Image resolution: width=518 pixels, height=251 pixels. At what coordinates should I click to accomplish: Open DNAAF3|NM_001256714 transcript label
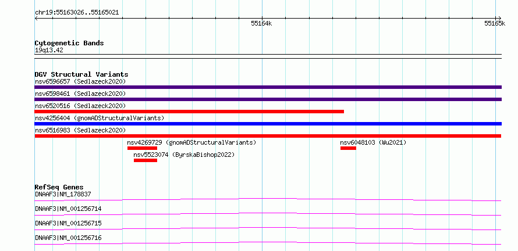point(68,209)
